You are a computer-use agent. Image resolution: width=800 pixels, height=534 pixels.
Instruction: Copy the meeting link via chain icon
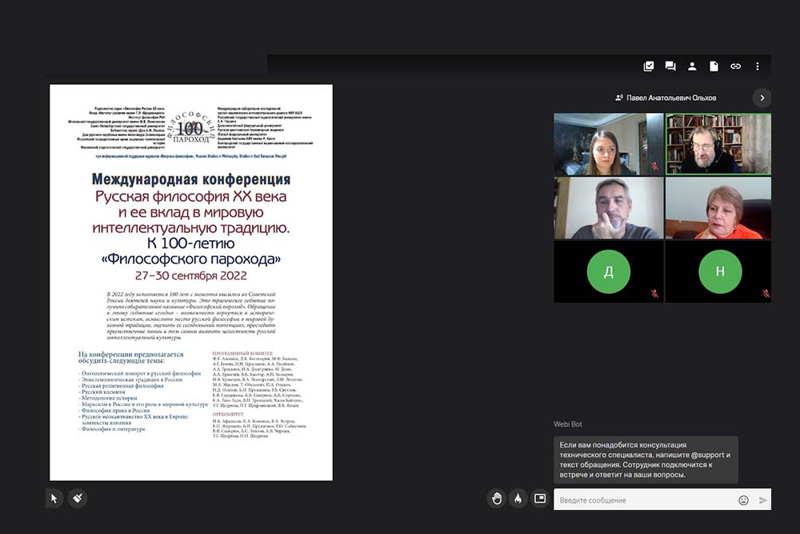click(735, 66)
